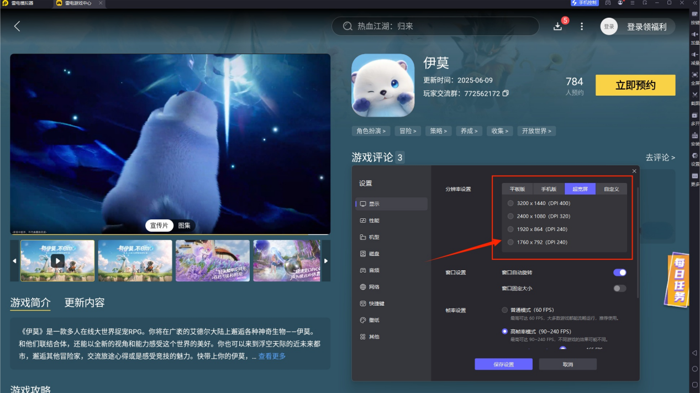The width and height of the screenshot is (700, 393).
Task: Tap the Android home circle button
Action: tap(694, 369)
